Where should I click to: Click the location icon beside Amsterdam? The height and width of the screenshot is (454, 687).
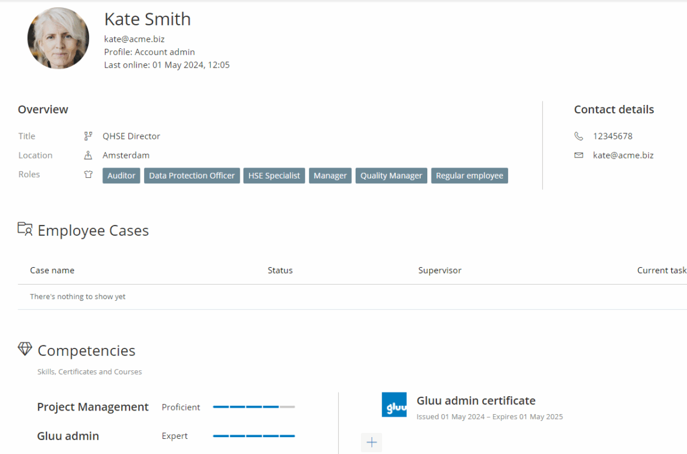click(88, 156)
